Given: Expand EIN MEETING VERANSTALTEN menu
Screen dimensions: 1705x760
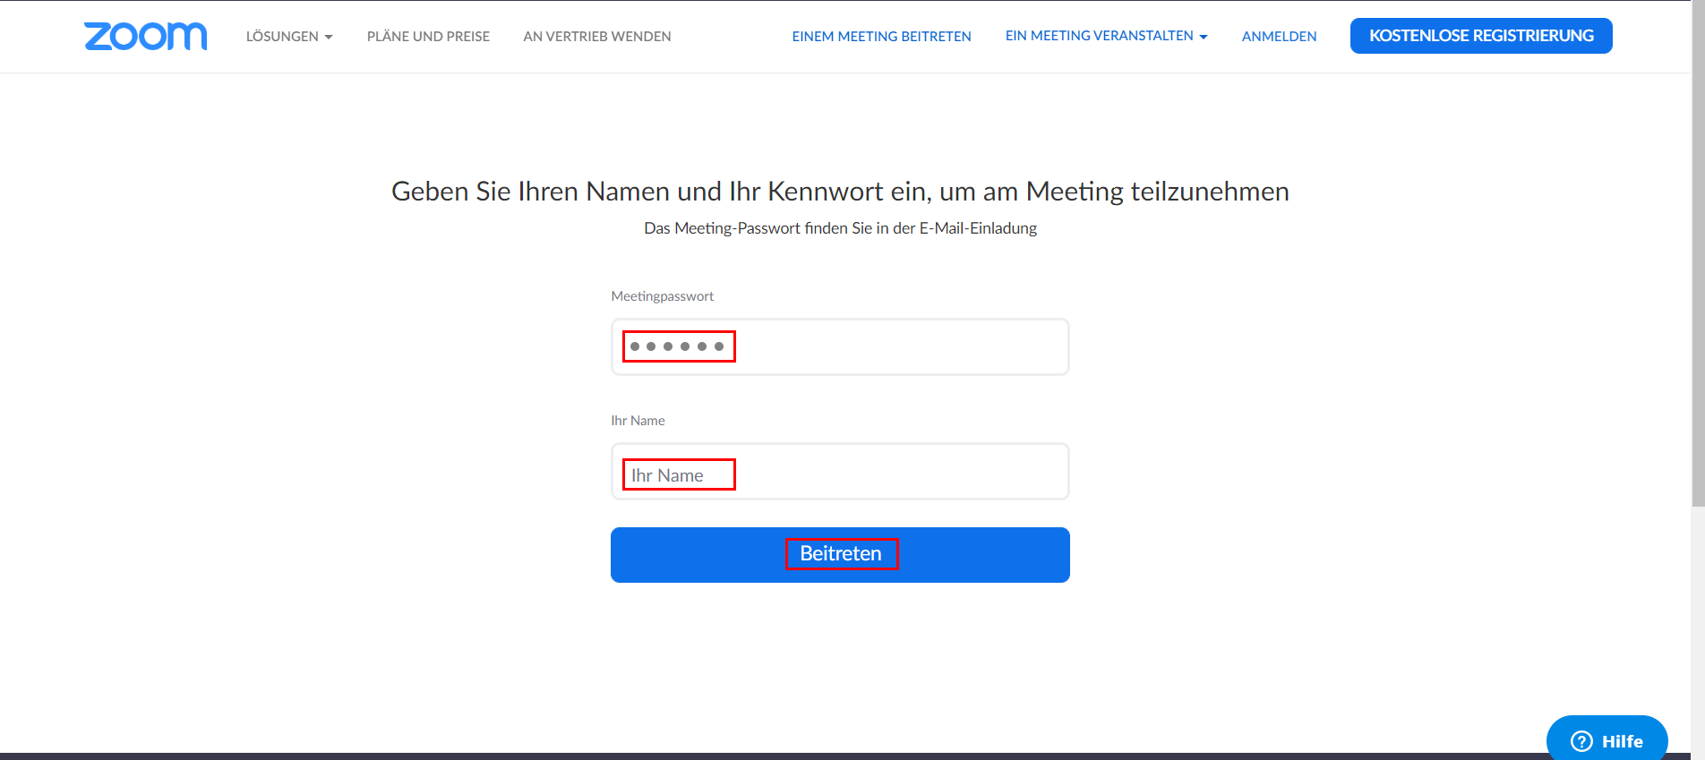Looking at the screenshot, I should (1099, 36).
